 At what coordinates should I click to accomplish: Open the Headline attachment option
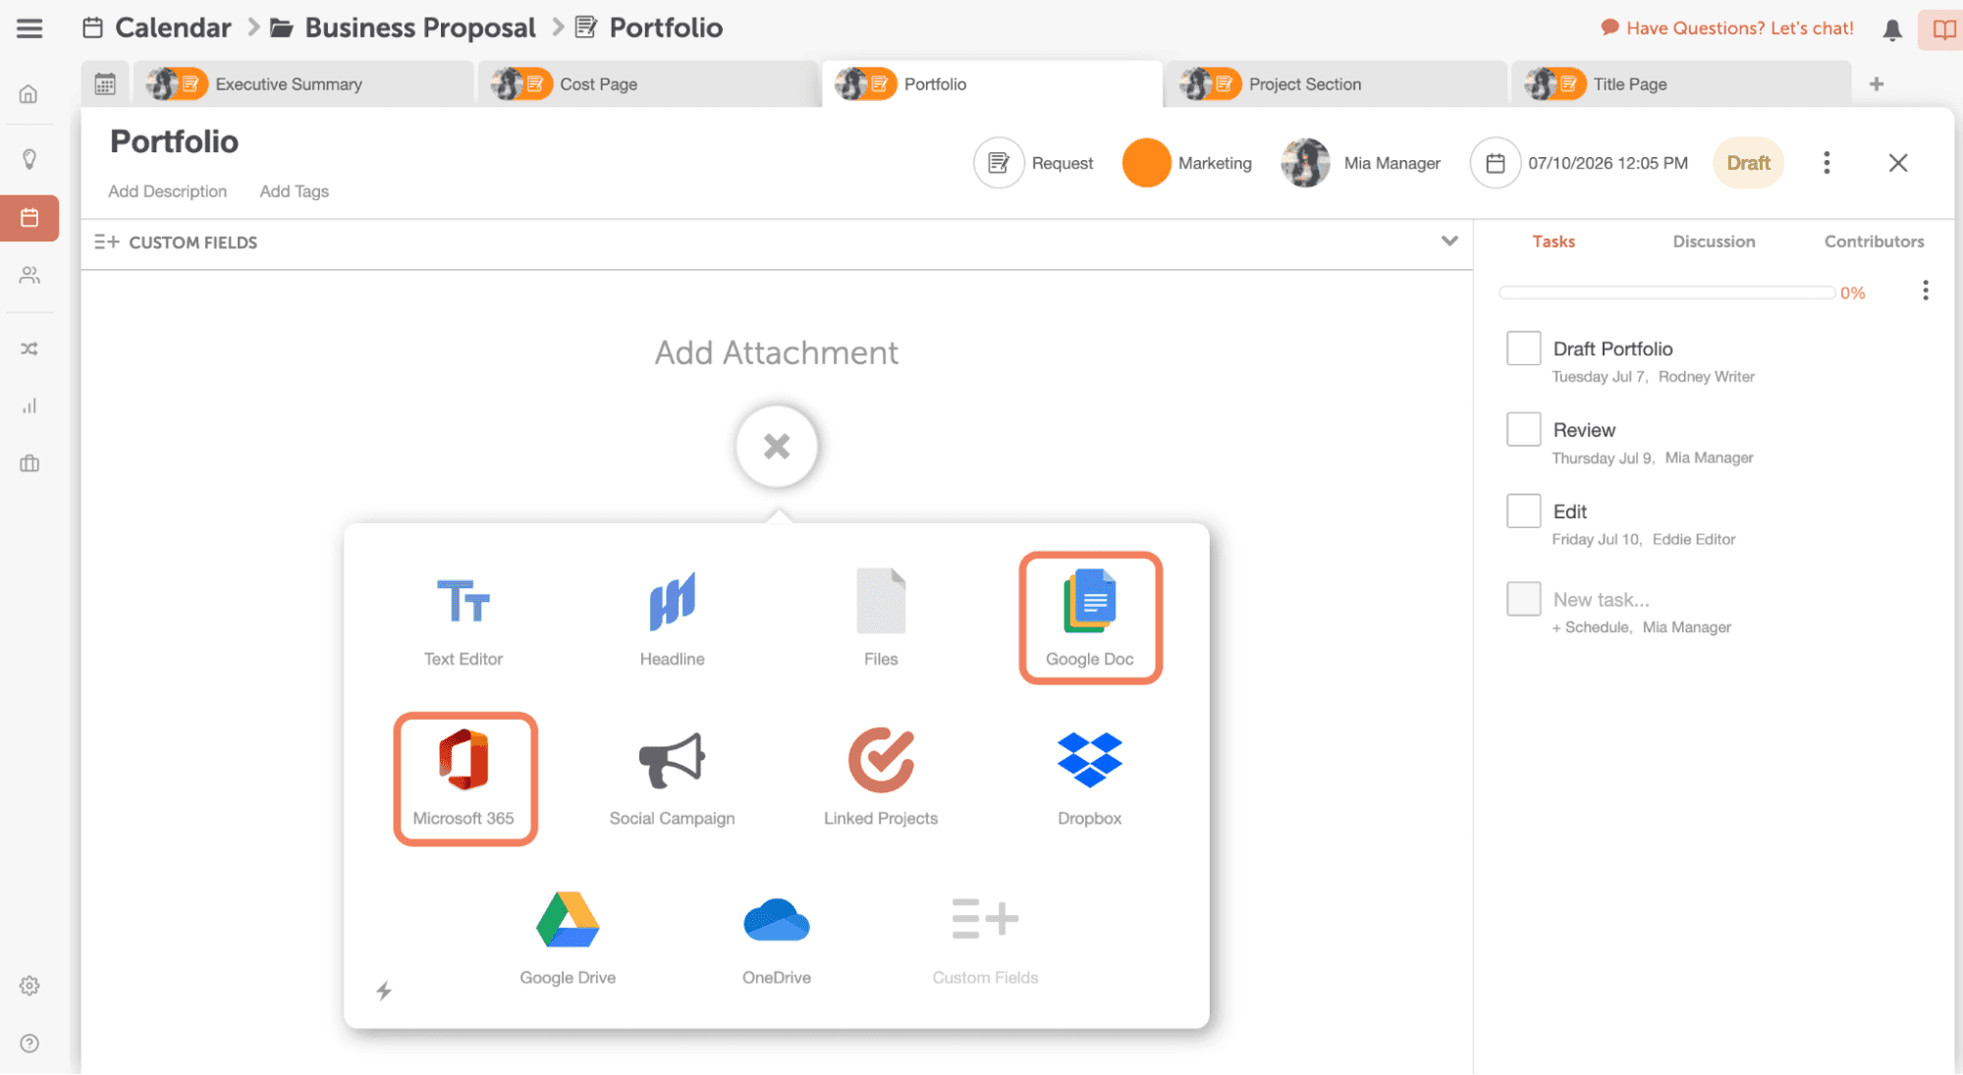point(672,617)
